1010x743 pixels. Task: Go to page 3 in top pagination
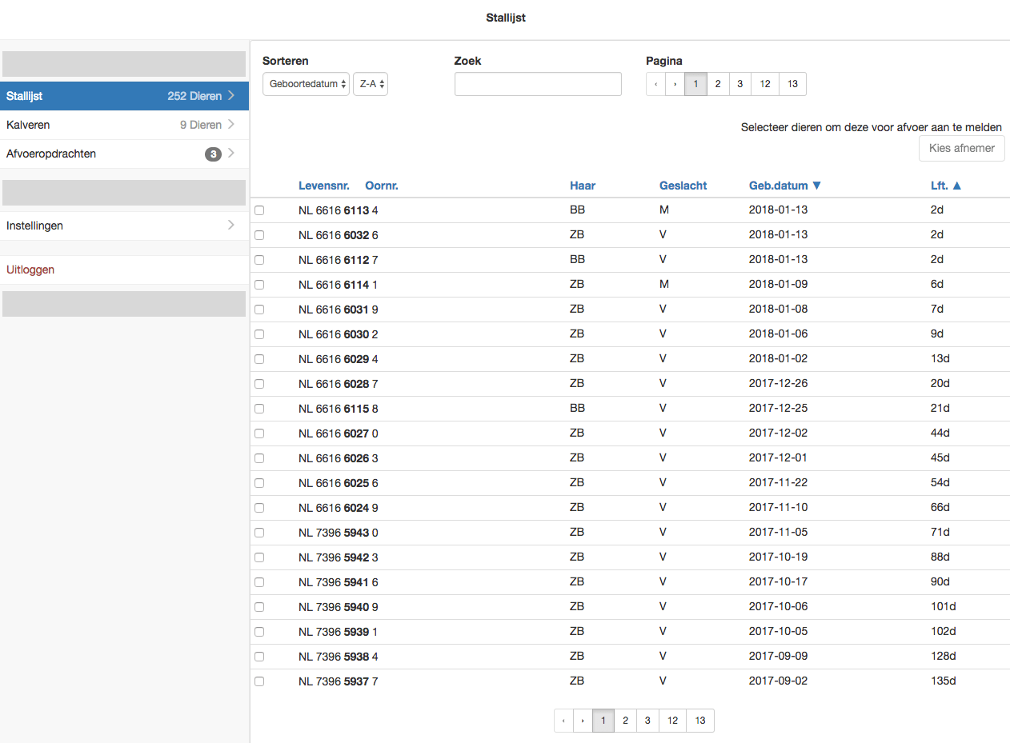tap(740, 84)
